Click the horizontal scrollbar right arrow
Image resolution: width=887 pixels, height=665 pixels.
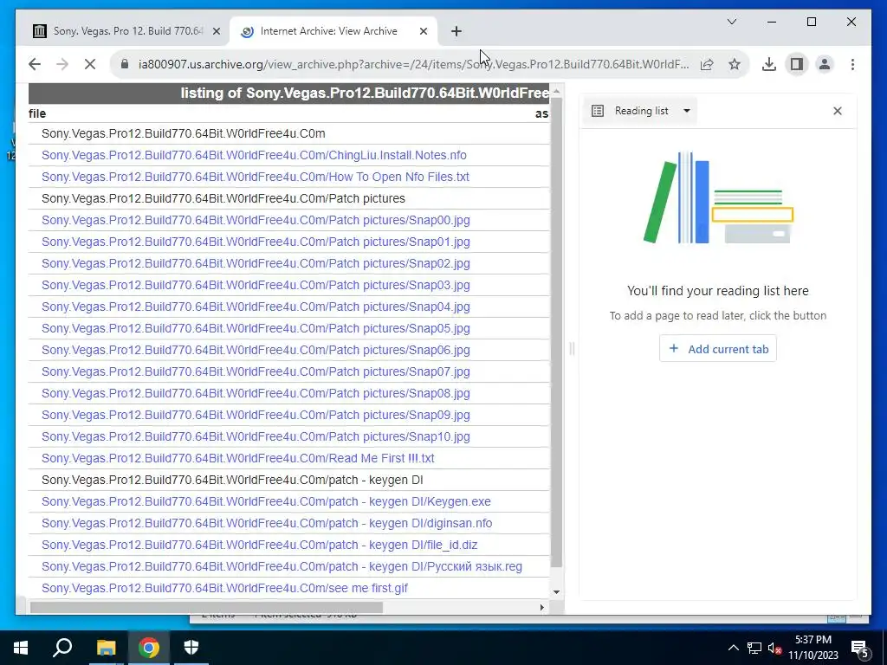[541, 607]
